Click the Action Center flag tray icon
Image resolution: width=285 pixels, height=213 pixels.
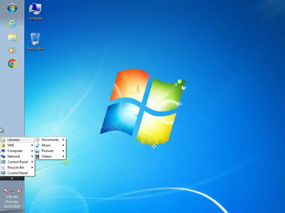click(6, 191)
